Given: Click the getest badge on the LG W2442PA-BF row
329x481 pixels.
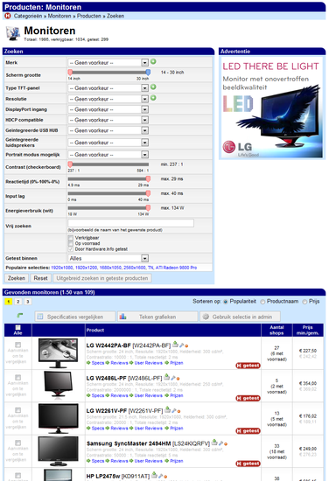Looking at the screenshot, I should coord(248,366).
